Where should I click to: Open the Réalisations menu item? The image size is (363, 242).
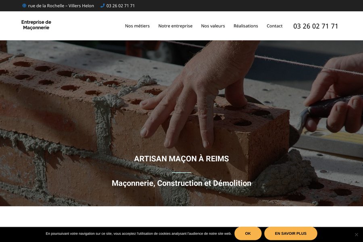246,26
